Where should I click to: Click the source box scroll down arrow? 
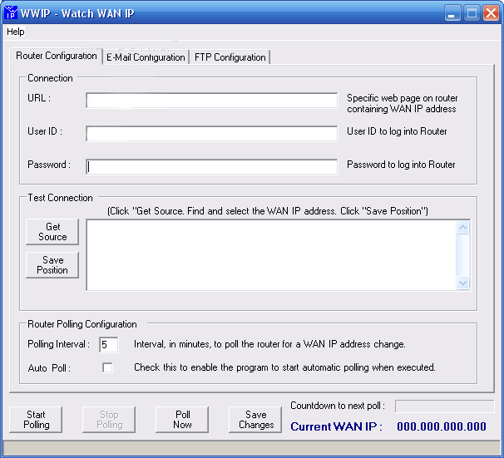pos(463,283)
